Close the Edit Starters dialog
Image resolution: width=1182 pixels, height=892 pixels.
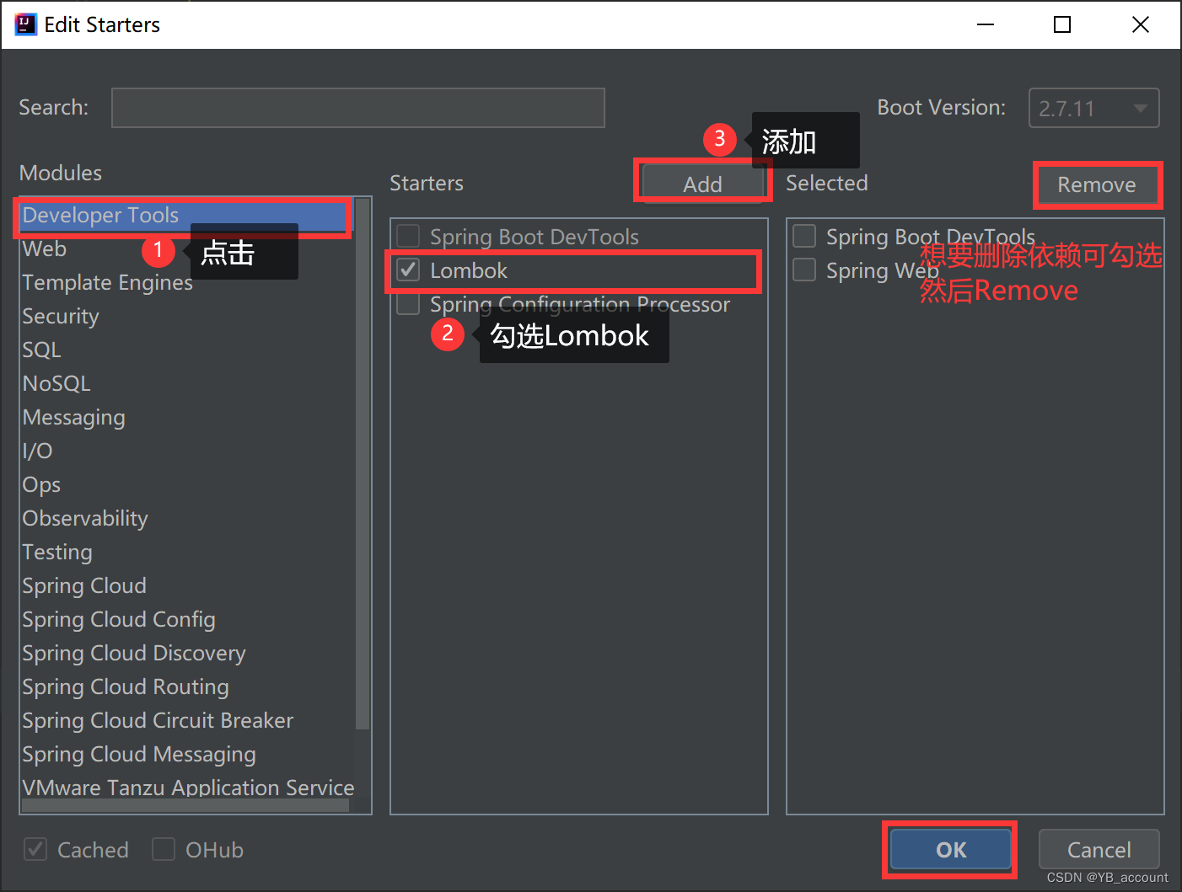tap(1141, 24)
